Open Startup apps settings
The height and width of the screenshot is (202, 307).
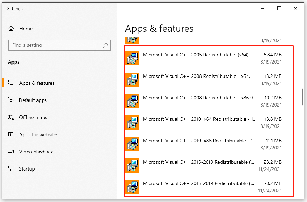27,169
